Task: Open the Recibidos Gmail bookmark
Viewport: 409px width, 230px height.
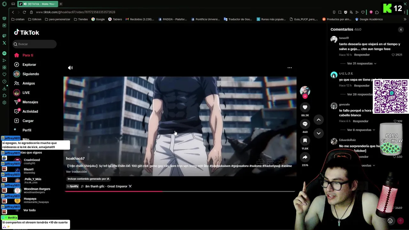Action: tap(140, 19)
